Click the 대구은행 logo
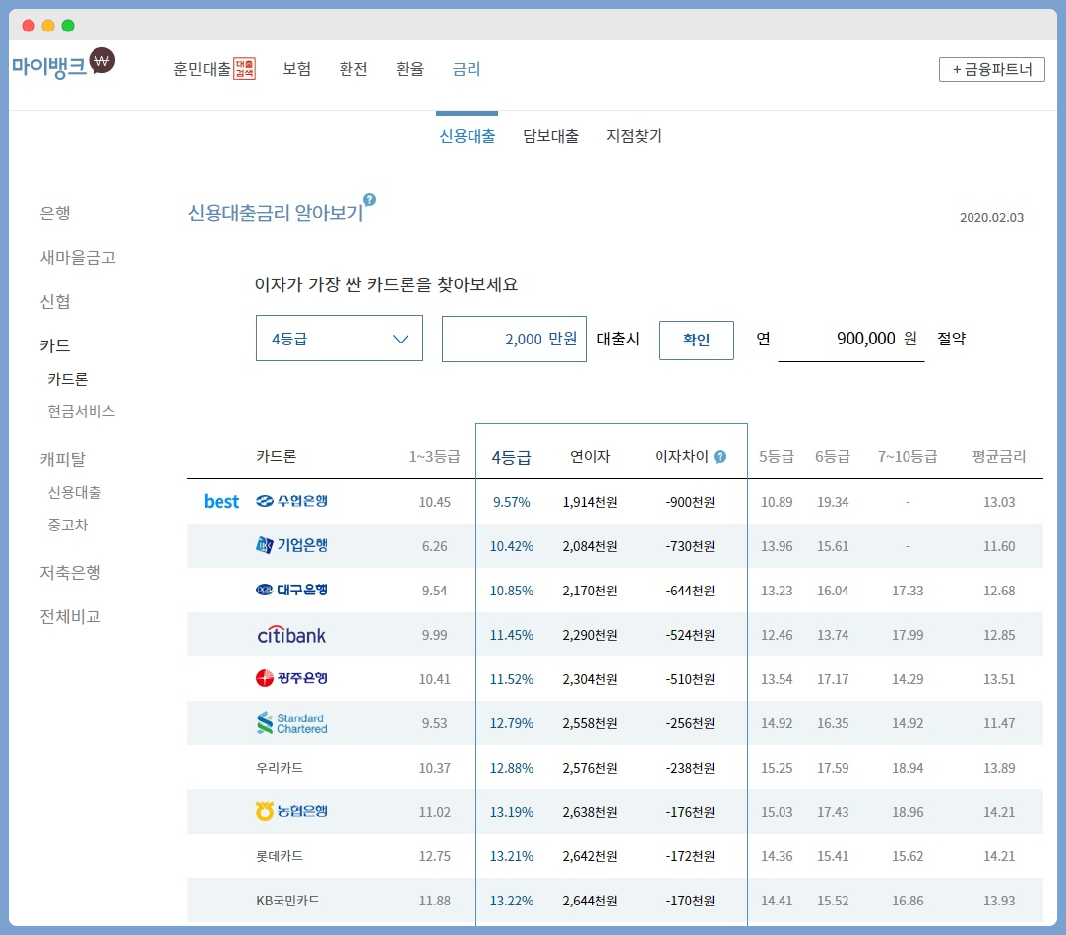Viewport: 1066px width, 935px height. (x=291, y=590)
